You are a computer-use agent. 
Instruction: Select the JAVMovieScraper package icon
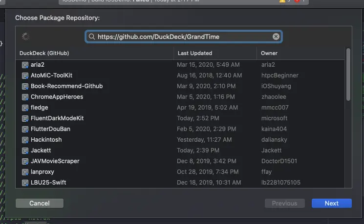pos(25,161)
